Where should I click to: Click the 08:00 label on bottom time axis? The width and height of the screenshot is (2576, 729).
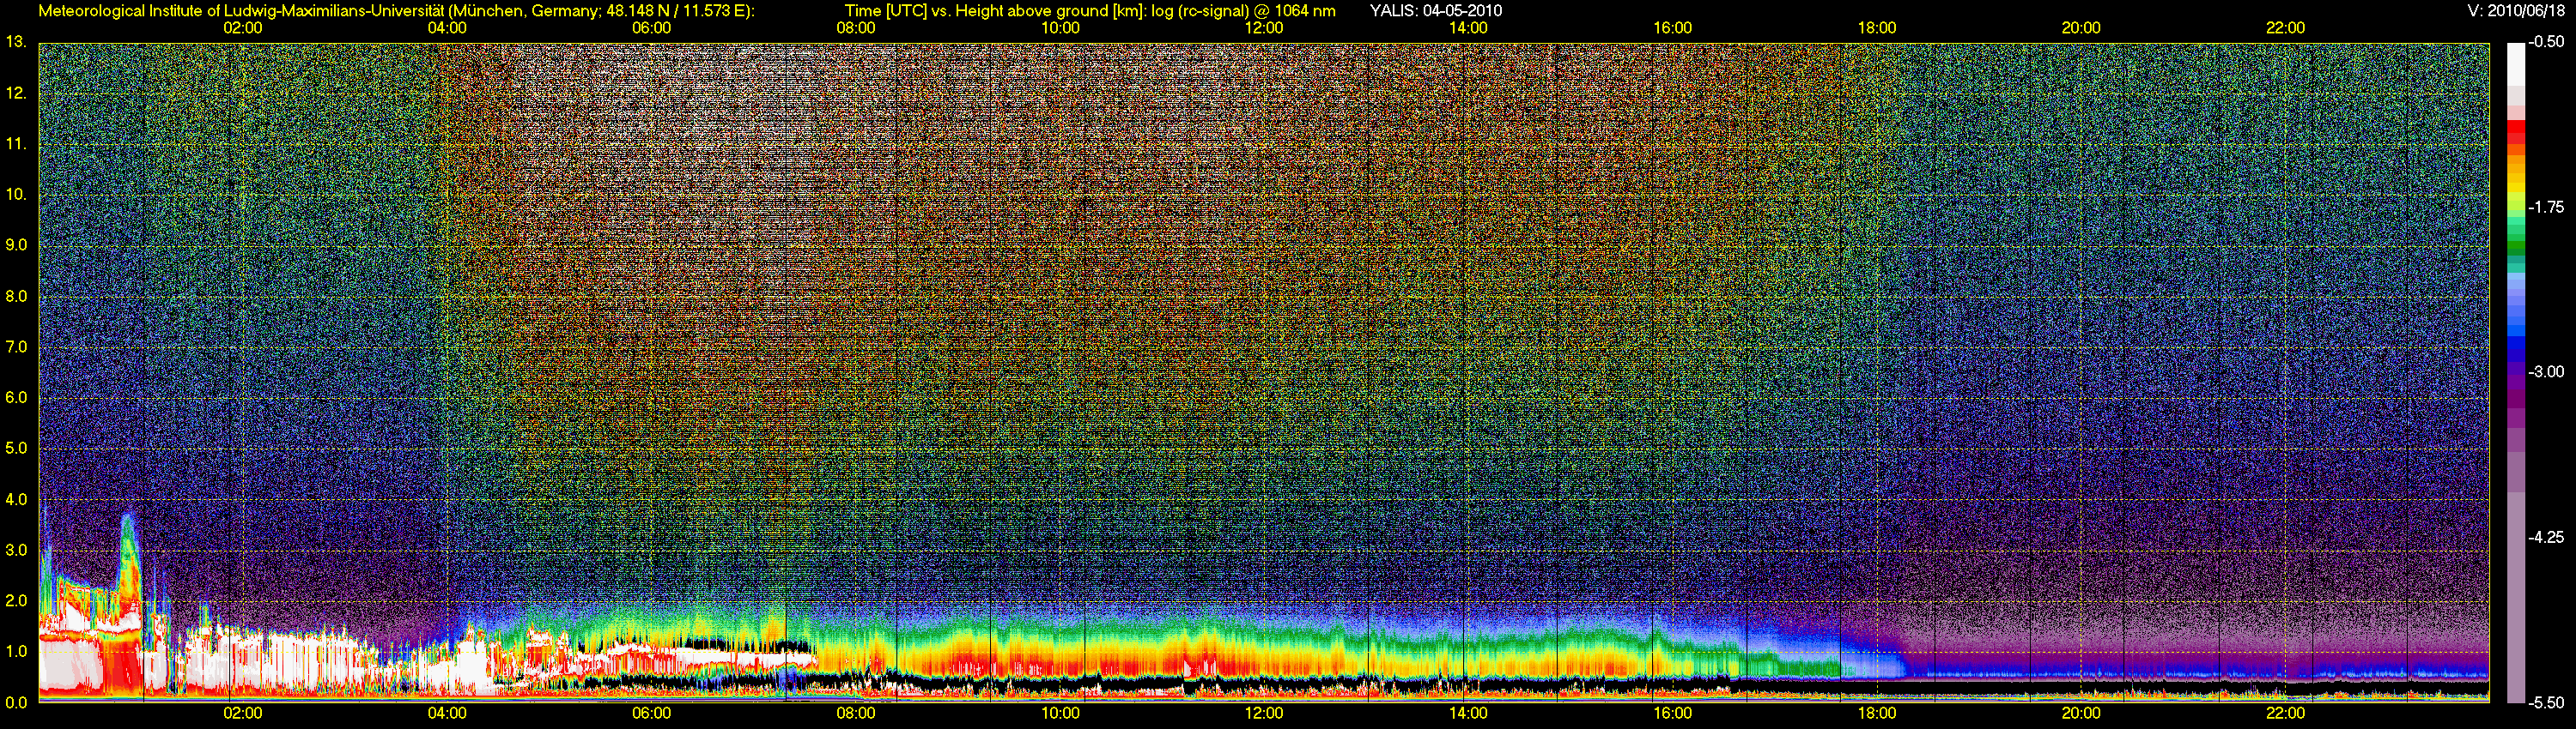tap(855, 713)
